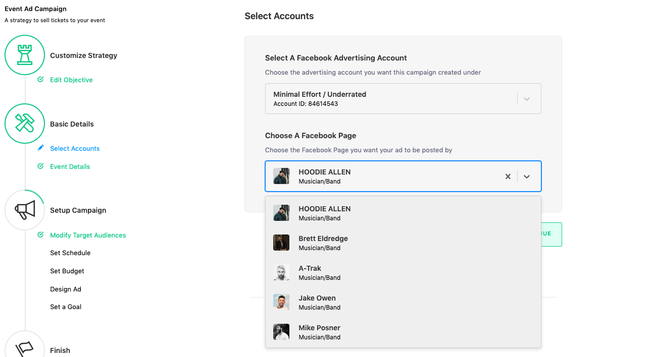Click the Finish flag icon
This screenshot has width=653, height=357.
[25, 348]
